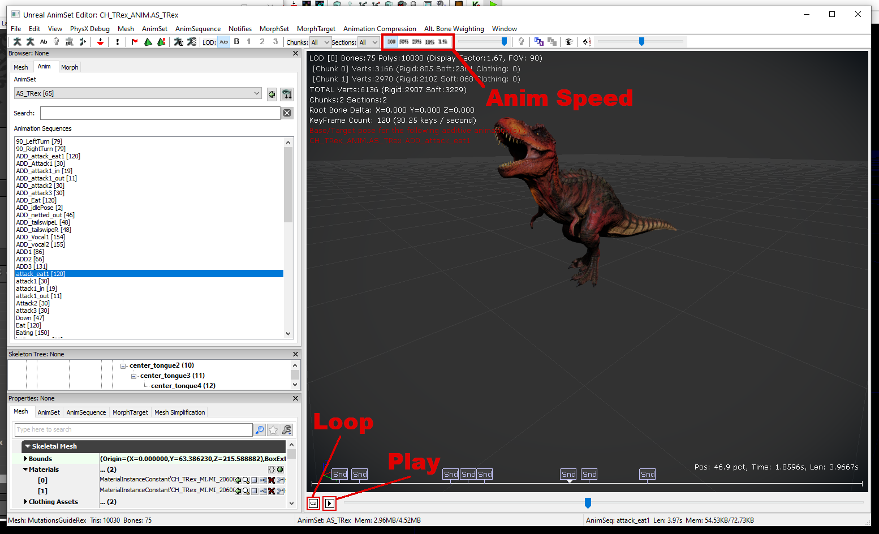Collapse the Materials property
The width and height of the screenshot is (879, 534).
[25, 470]
